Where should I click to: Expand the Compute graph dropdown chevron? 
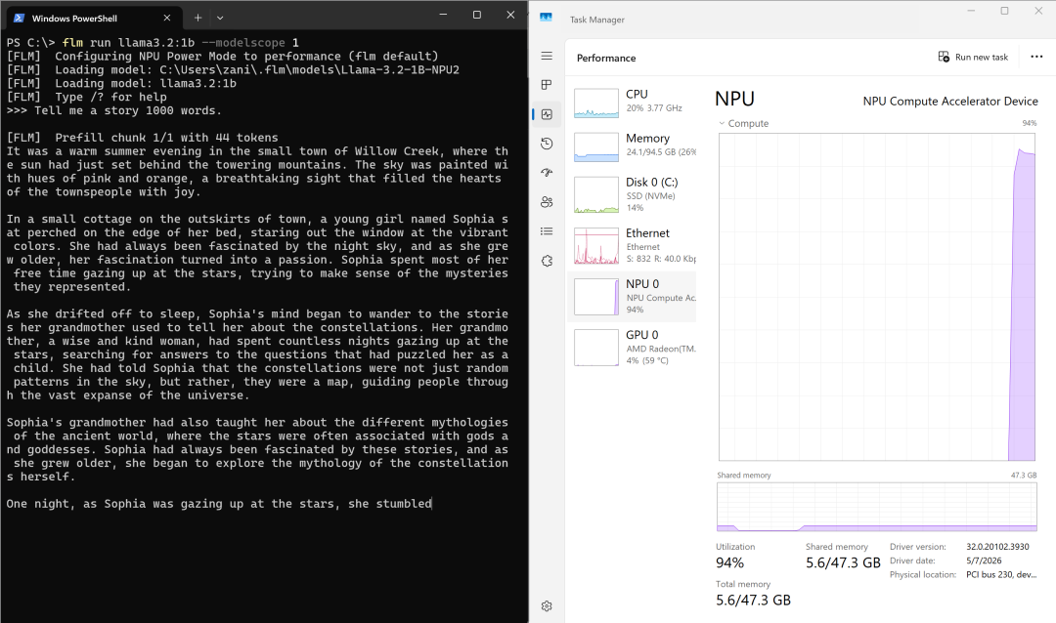(722, 124)
